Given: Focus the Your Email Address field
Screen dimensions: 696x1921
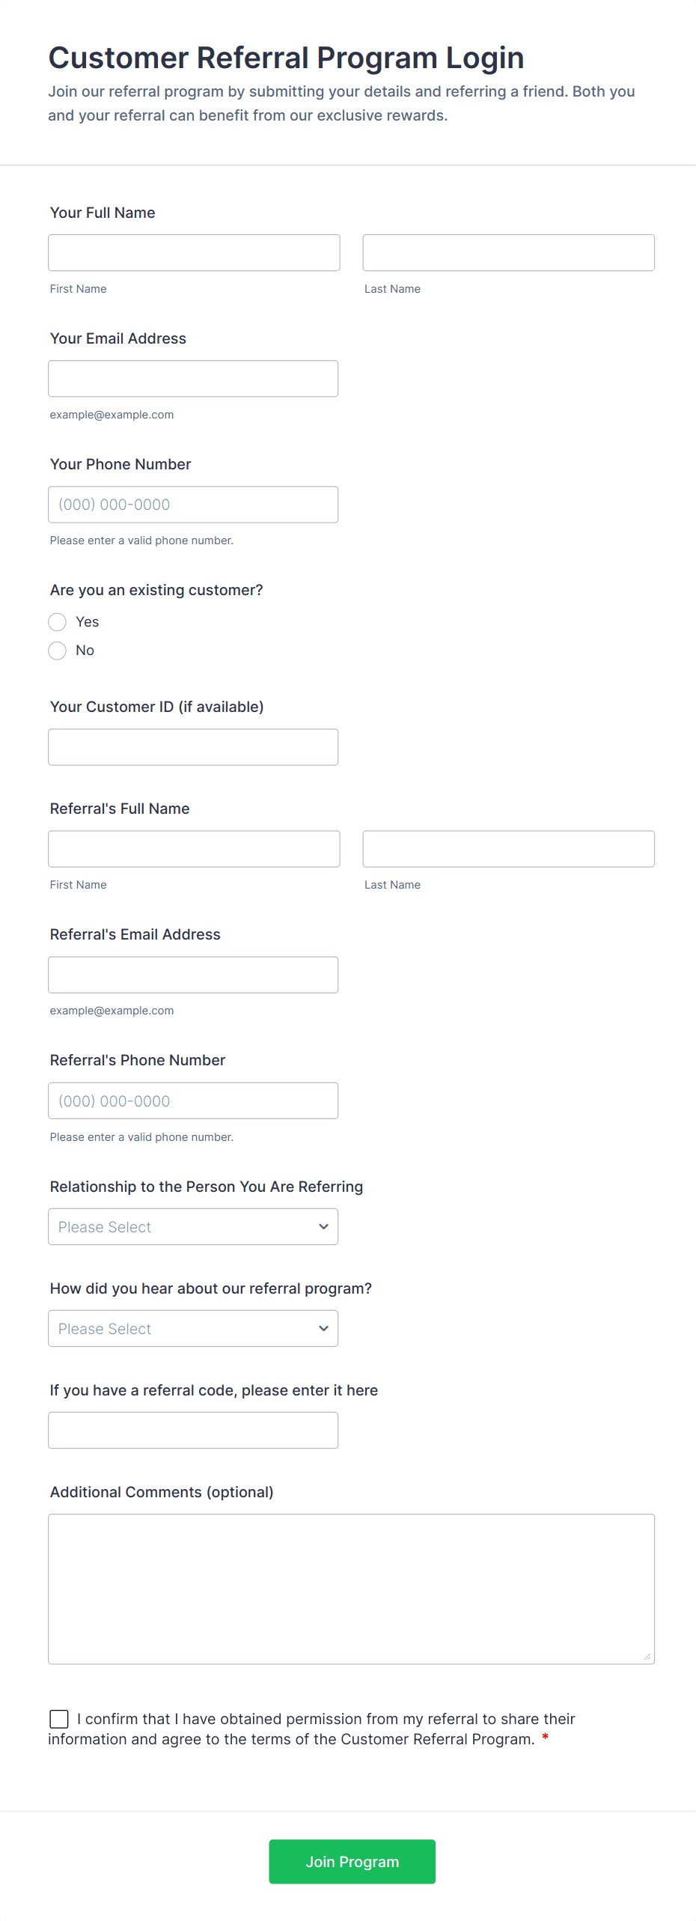Looking at the screenshot, I should tap(192, 379).
